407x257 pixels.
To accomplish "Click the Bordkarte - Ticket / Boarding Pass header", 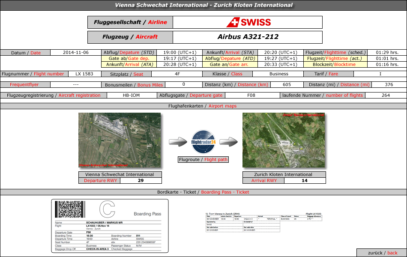I will pyautogui.click(x=203, y=192).
